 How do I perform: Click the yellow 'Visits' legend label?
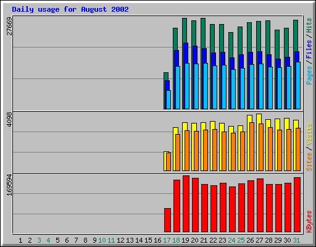point(309,135)
